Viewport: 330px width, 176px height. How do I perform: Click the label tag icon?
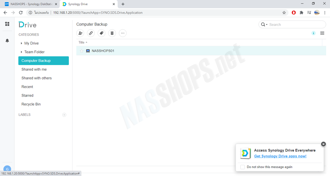tap(102, 33)
